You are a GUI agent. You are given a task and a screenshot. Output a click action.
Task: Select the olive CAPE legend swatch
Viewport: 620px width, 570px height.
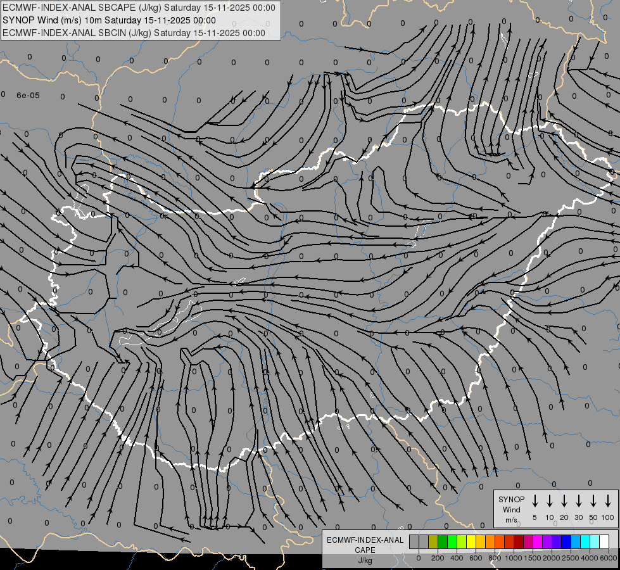(x=433, y=541)
